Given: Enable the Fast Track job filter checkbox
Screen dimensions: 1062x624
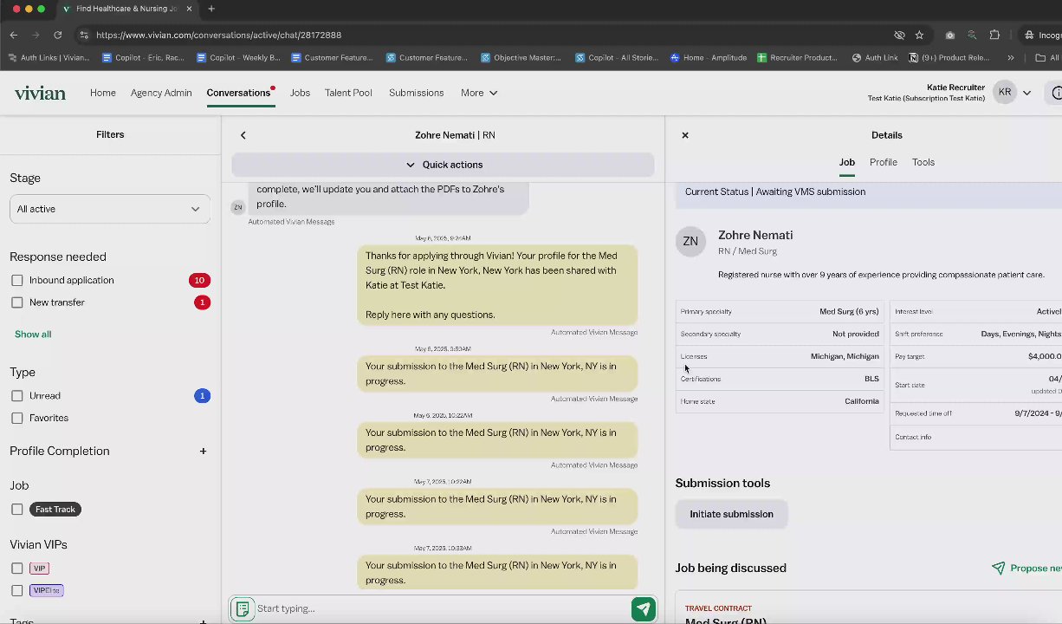Looking at the screenshot, I should [x=17, y=510].
